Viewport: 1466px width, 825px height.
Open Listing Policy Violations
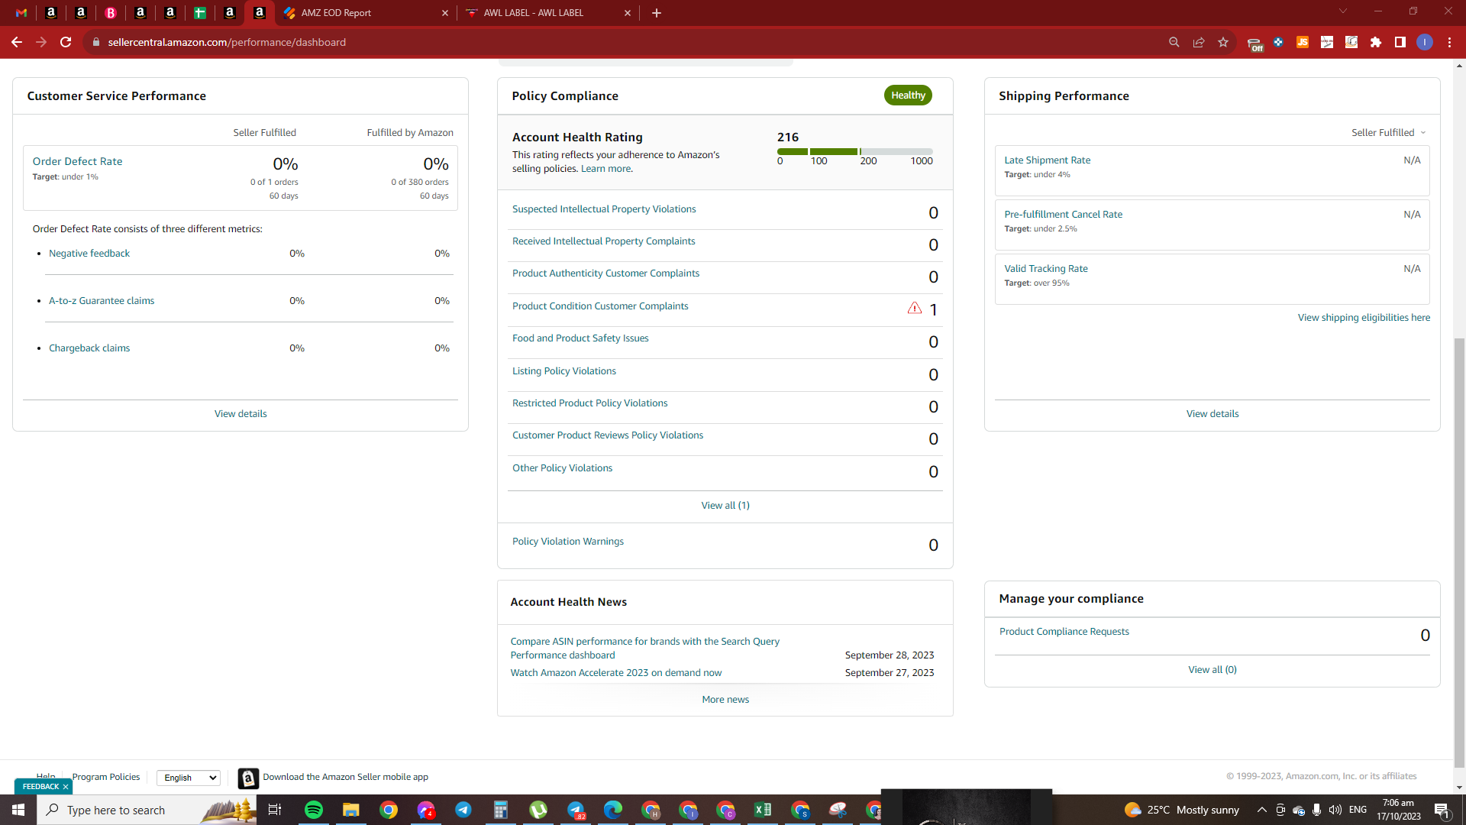[x=564, y=371]
